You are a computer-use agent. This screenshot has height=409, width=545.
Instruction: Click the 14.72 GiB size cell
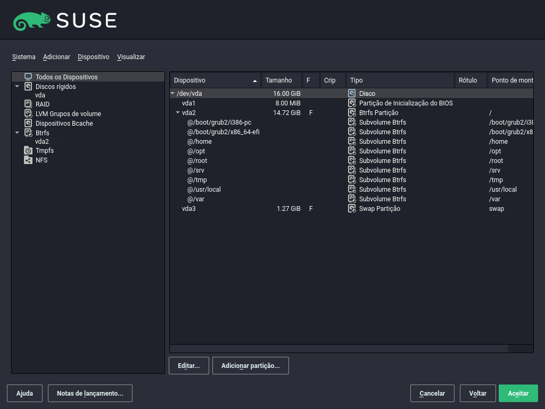(x=287, y=112)
